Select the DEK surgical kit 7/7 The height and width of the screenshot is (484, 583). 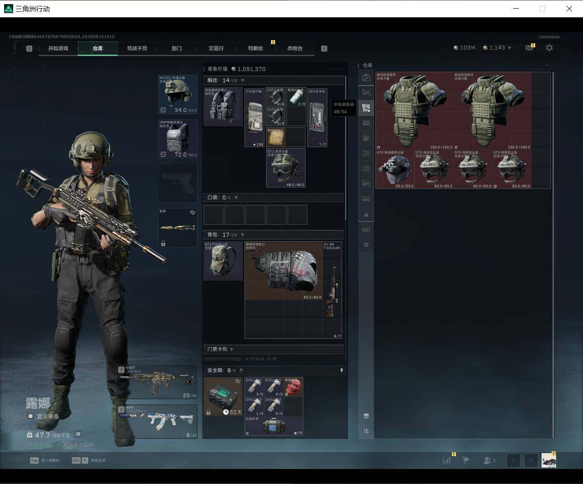coord(317,117)
